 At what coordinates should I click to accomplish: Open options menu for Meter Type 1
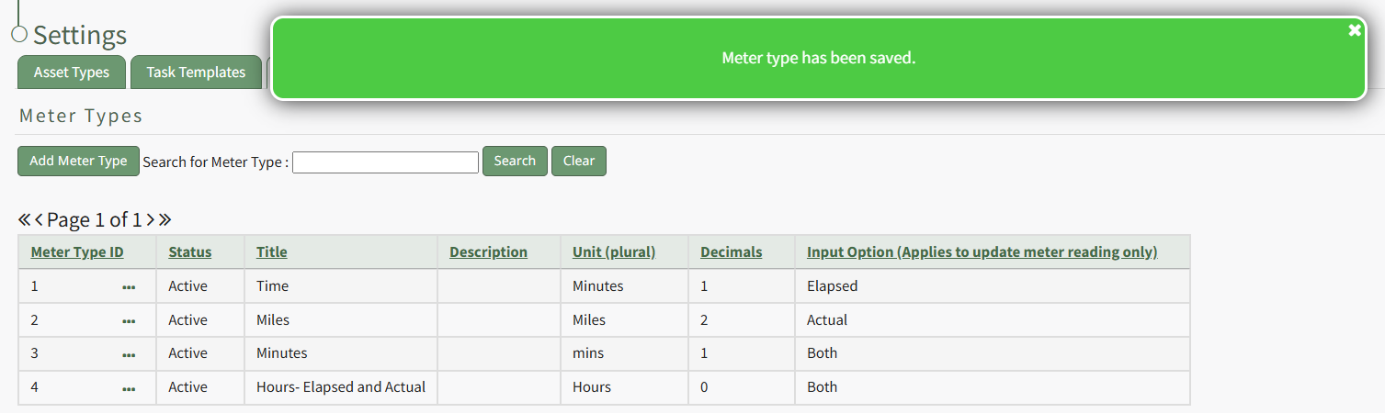[x=129, y=287]
